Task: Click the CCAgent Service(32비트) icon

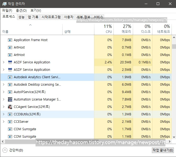Action: (x=10, y=107)
